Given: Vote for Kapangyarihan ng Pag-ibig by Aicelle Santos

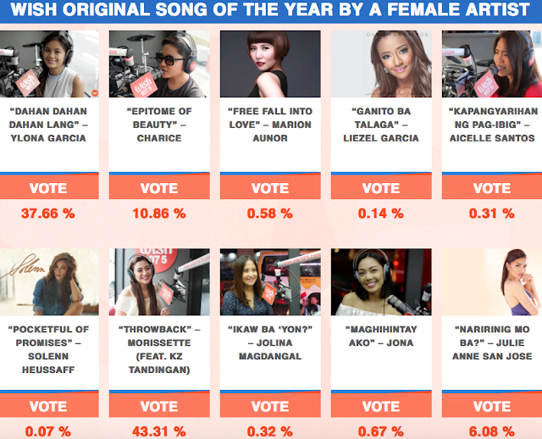Looking at the screenshot, I should (492, 187).
